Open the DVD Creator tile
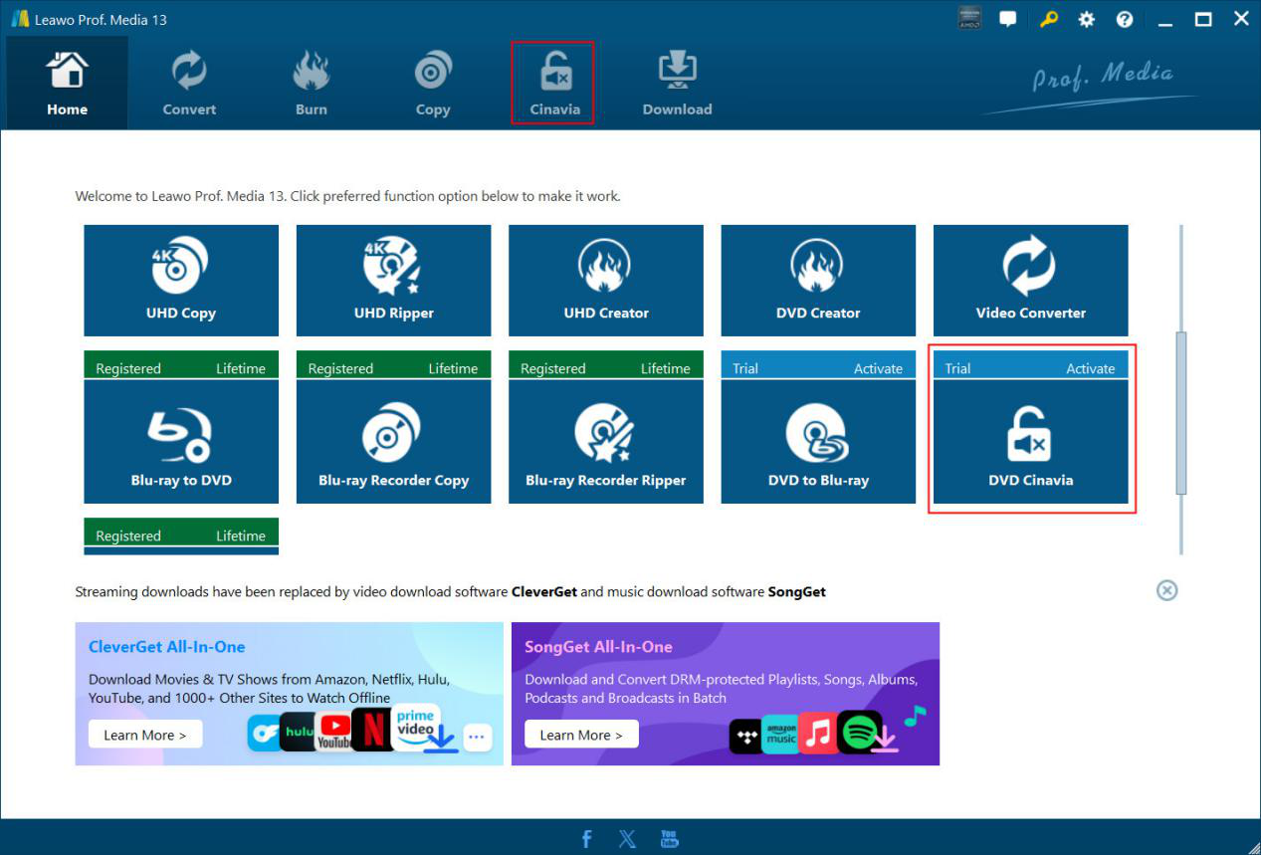Screen dimensions: 1261x855 click(818, 281)
